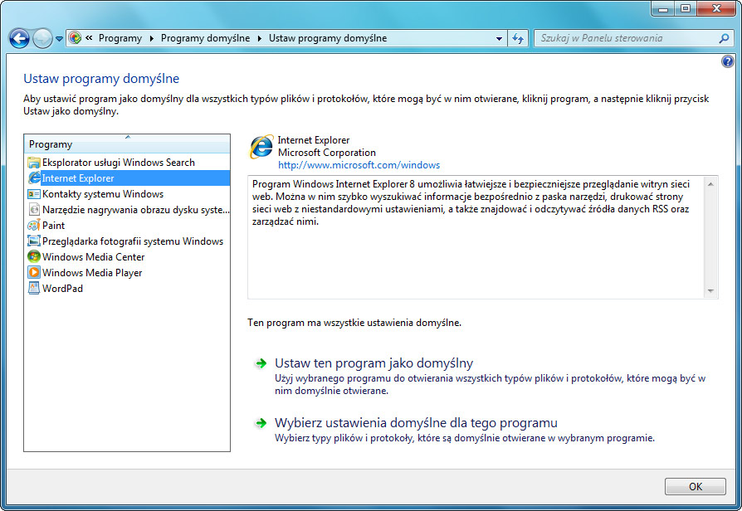Expand arrow after Programy breadcrumb
This screenshot has height=511, width=742.
pyautogui.click(x=151, y=38)
